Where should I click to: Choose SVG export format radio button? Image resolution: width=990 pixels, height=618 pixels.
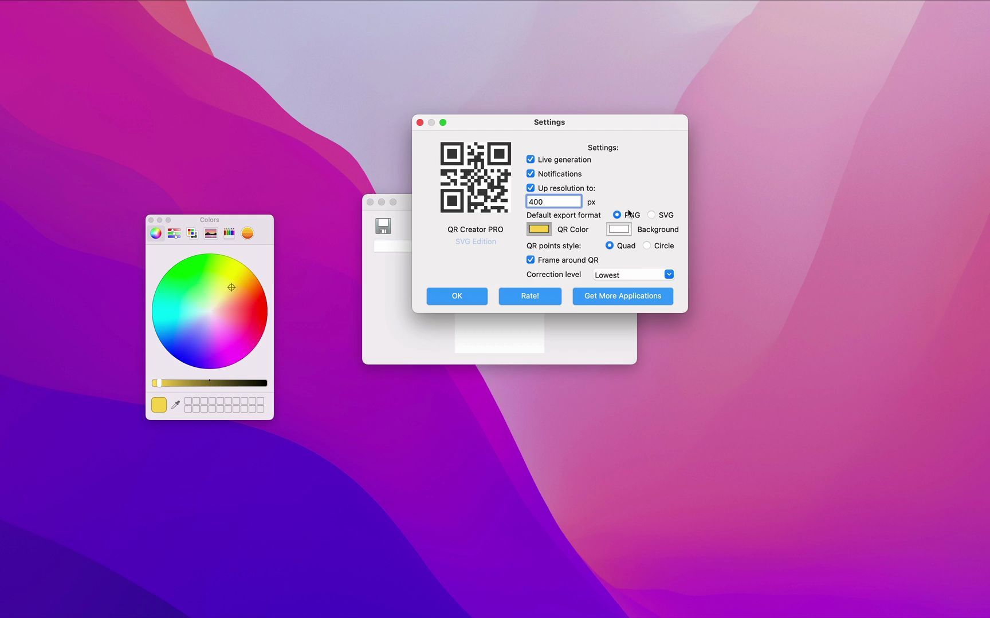[651, 215]
